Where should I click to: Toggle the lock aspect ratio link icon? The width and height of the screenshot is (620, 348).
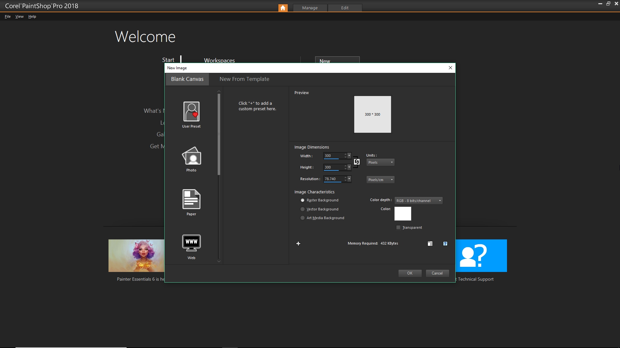(356, 162)
